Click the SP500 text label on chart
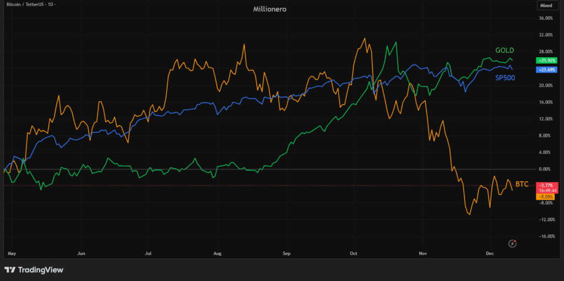The width and height of the screenshot is (564, 281). pyautogui.click(x=504, y=78)
